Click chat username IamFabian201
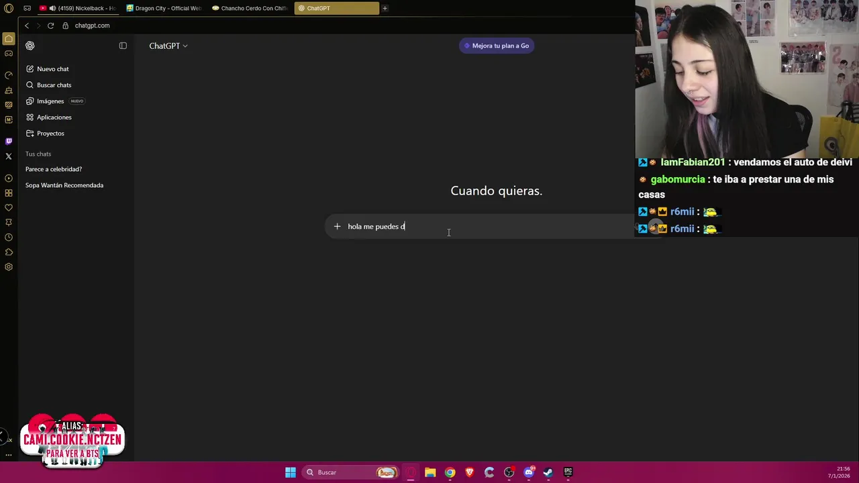 (x=693, y=162)
